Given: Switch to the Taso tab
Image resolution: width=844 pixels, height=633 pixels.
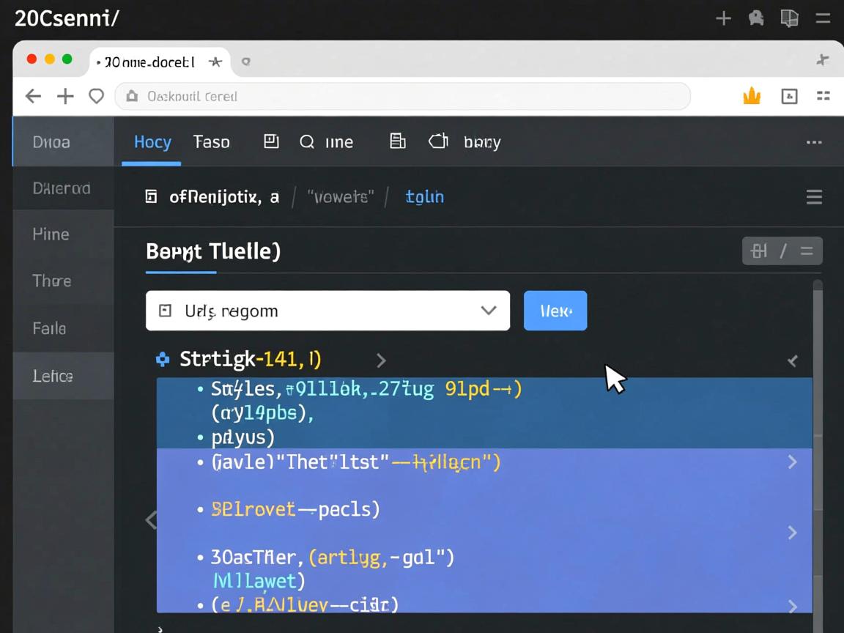Looking at the screenshot, I should (211, 142).
